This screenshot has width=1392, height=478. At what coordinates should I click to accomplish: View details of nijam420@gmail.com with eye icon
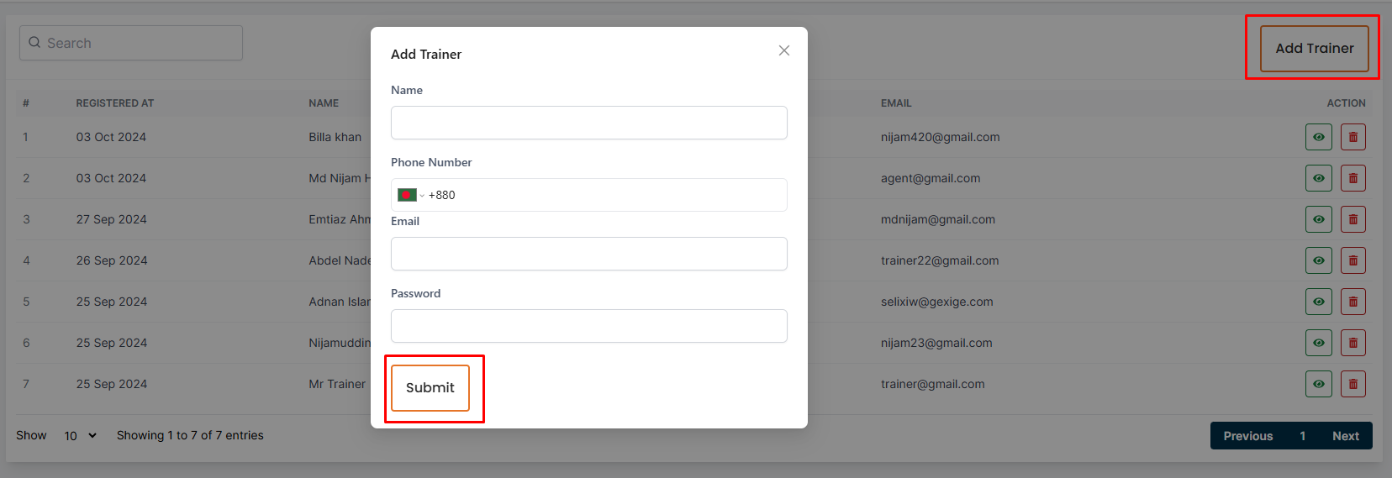point(1318,137)
